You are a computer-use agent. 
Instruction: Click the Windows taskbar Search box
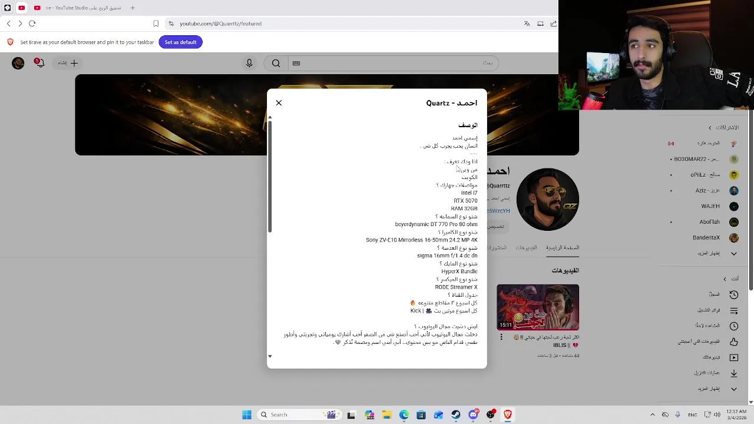(298, 415)
